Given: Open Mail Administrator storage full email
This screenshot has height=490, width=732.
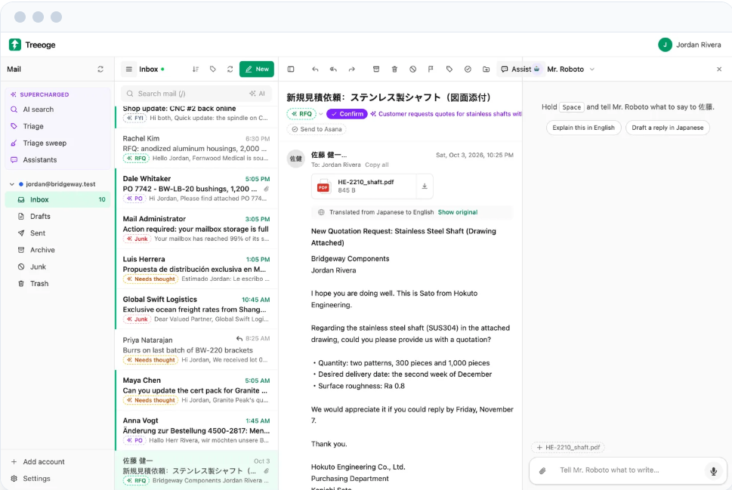Looking at the screenshot, I should click(x=196, y=229).
